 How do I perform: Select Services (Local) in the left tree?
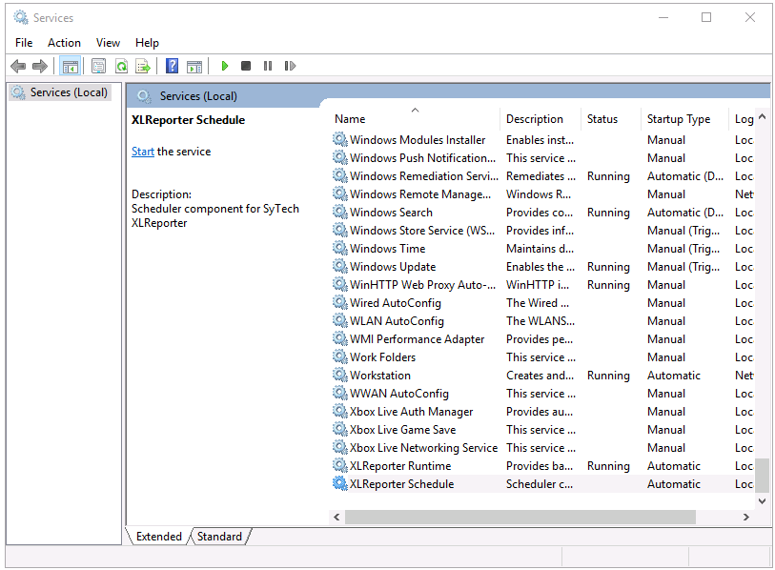[x=60, y=92]
